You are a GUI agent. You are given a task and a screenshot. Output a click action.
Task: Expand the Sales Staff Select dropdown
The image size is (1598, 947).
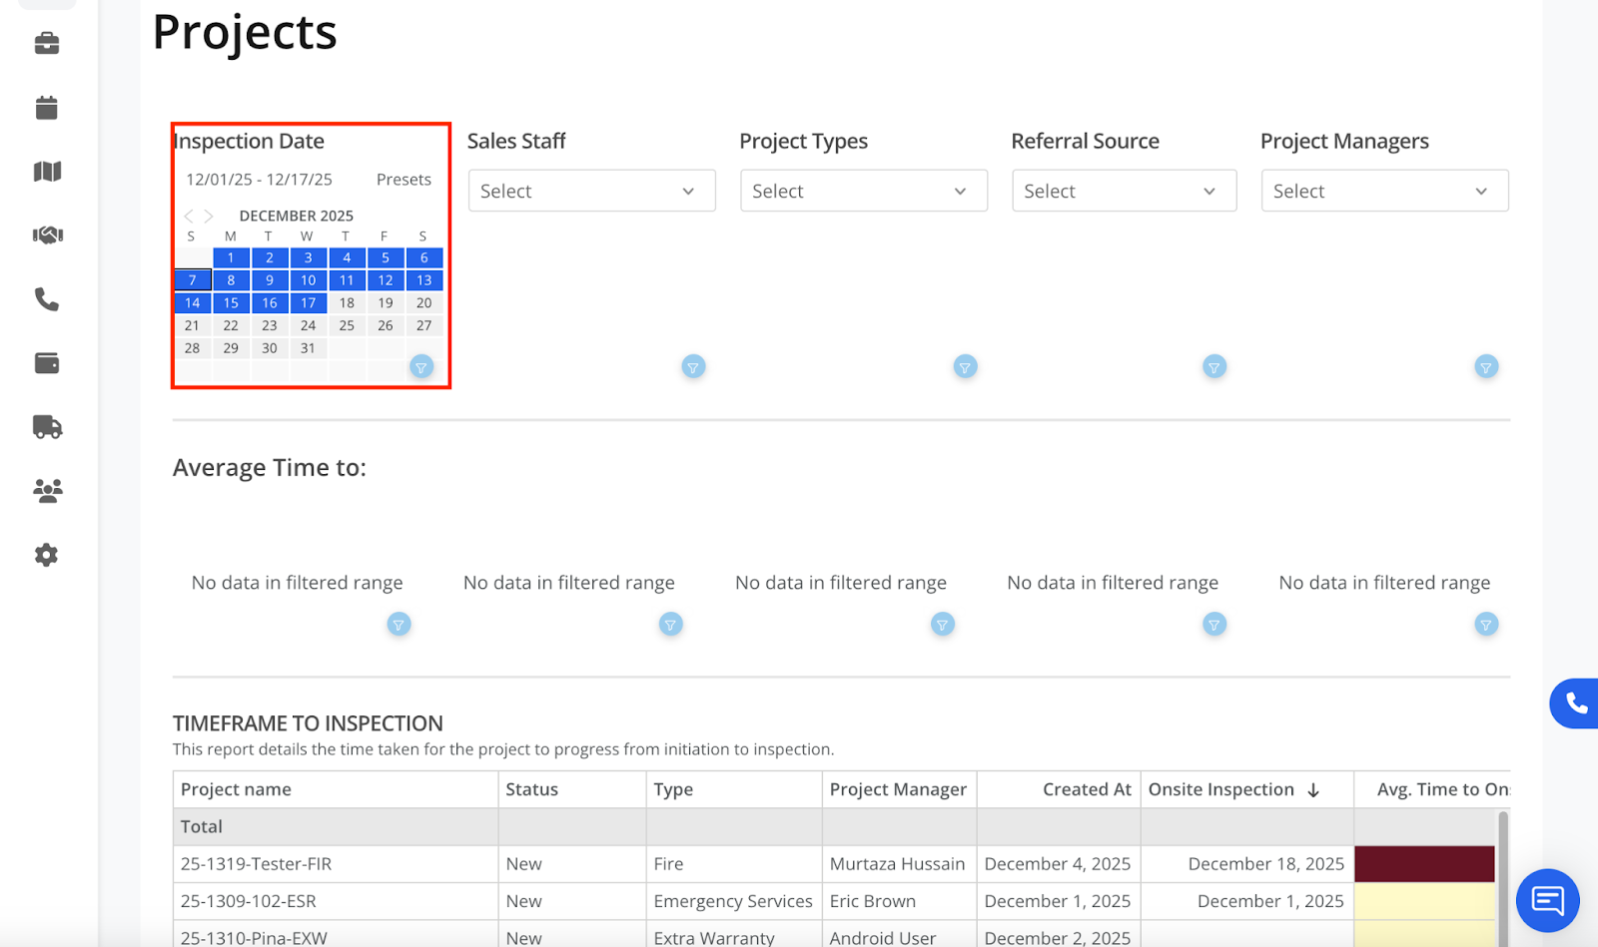tap(592, 191)
